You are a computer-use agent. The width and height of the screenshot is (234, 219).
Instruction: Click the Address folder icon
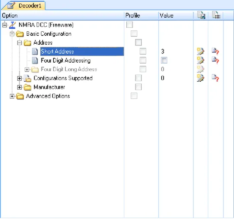point(27,43)
